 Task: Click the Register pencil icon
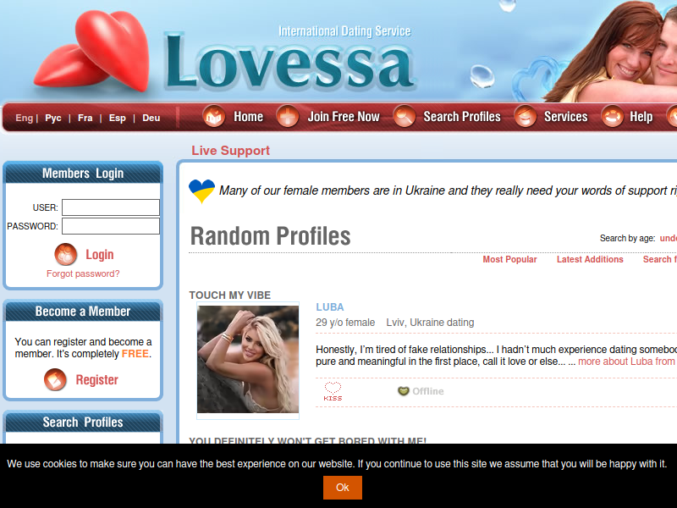click(55, 379)
